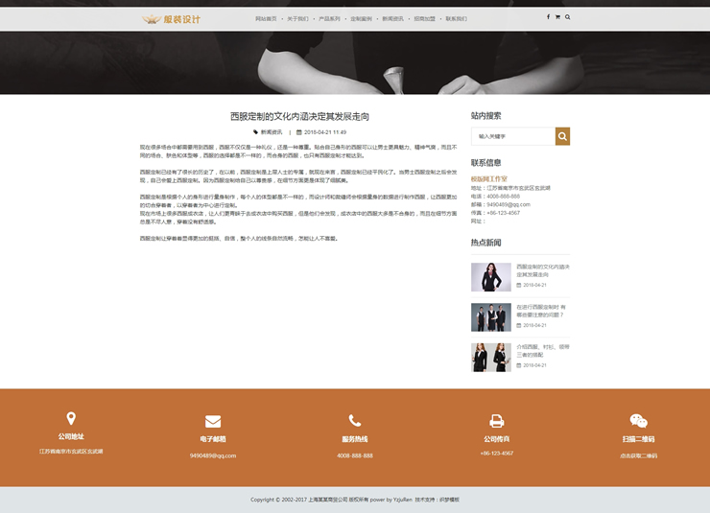Open the 网站首页 menu item
Image resolution: width=710 pixels, height=513 pixels.
point(266,18)
